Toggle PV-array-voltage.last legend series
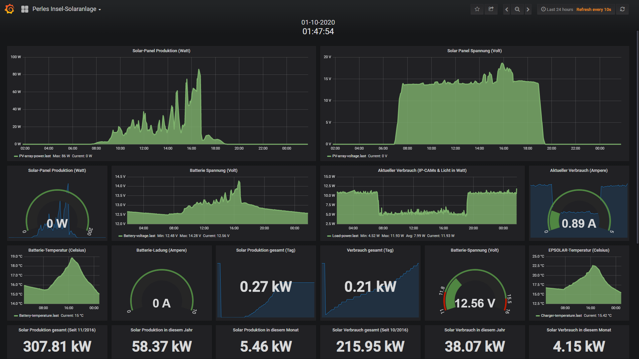639x359 pixels. point(349,156)
